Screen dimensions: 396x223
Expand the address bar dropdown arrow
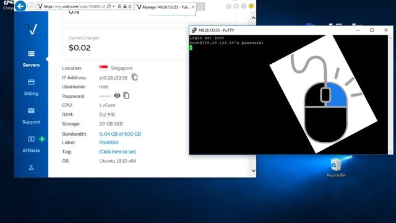pos(114,6)
